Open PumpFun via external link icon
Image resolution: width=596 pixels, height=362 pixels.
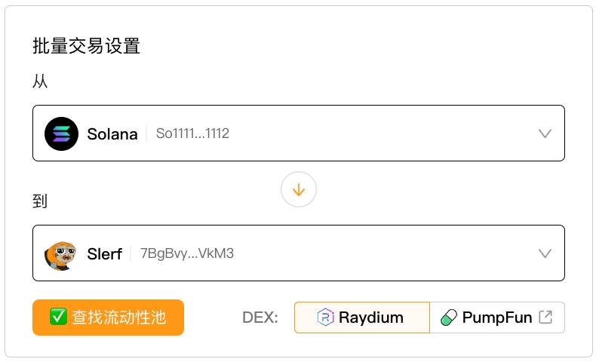(545, 318)
